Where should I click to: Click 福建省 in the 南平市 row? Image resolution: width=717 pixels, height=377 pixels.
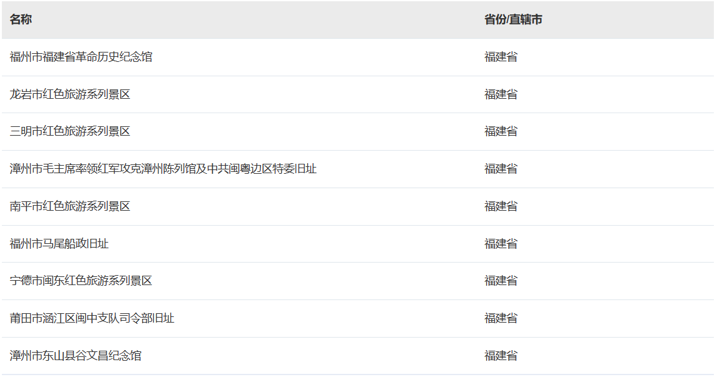[501, 206]
